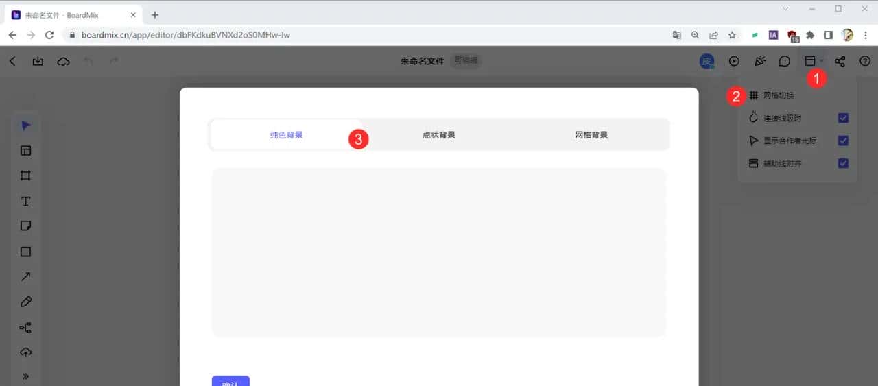Click the browser address bar URL
Viewport: 878px width, 386px height.
coord(185,34)
